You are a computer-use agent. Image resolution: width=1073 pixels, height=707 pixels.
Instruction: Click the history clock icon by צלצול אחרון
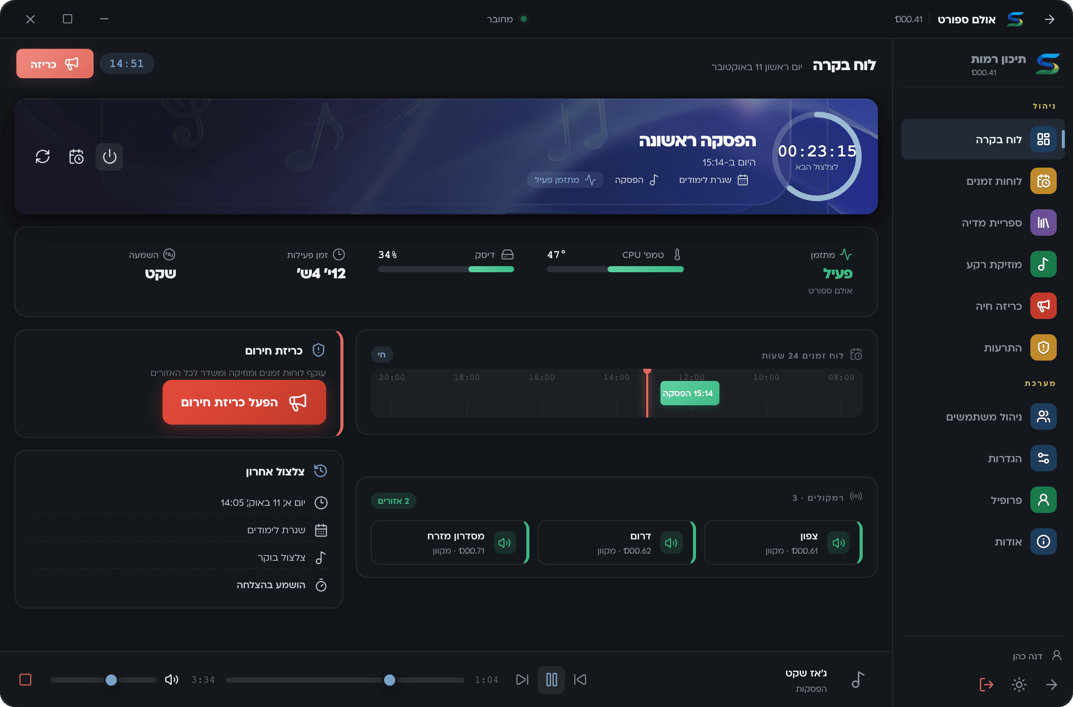[x=321, y=471]
